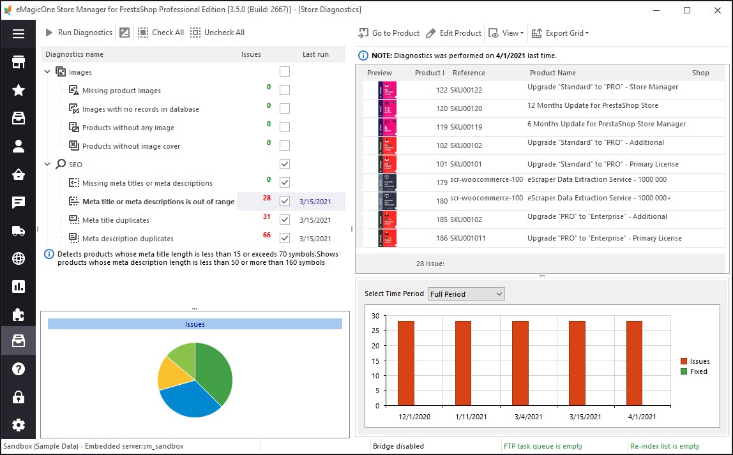This screenshot has height=455, width=733.
Task: Collapse the SEO tree group
Action: tap(47, 164)
